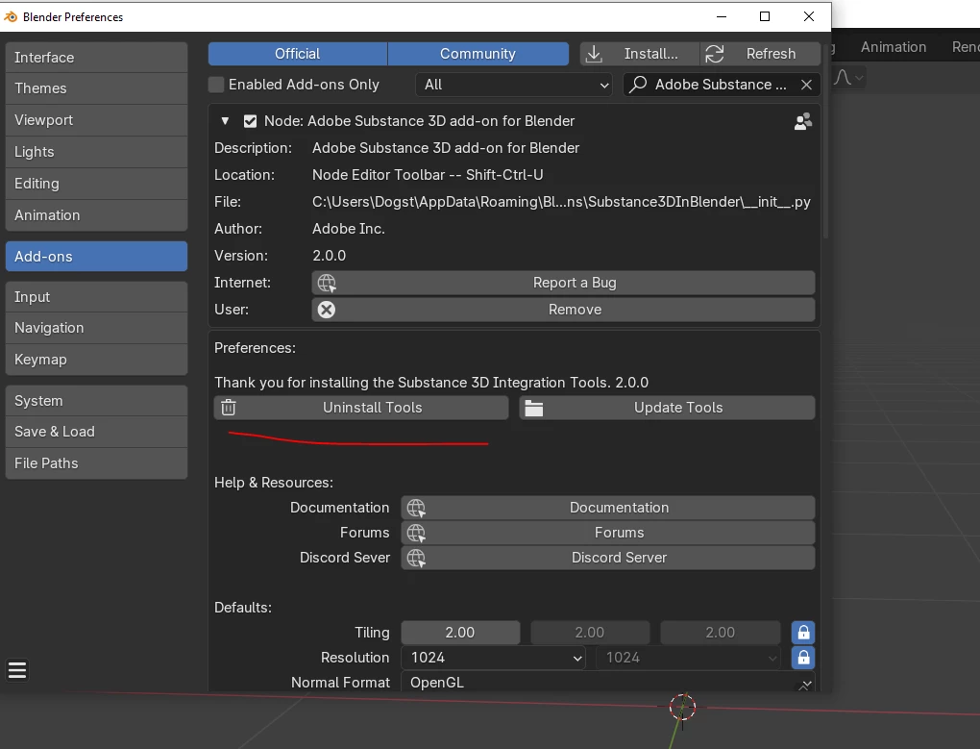Open the All category dropdown
Screen dimensions: 980x749
click(x=514, y=85)
